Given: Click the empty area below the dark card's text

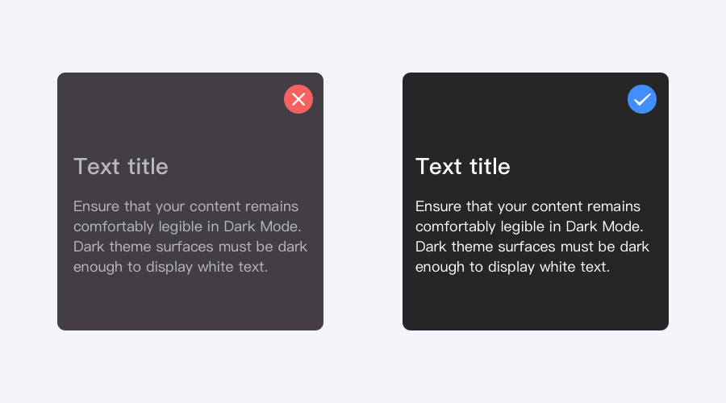Looking at the screenshot, I should tap(536, 303).
